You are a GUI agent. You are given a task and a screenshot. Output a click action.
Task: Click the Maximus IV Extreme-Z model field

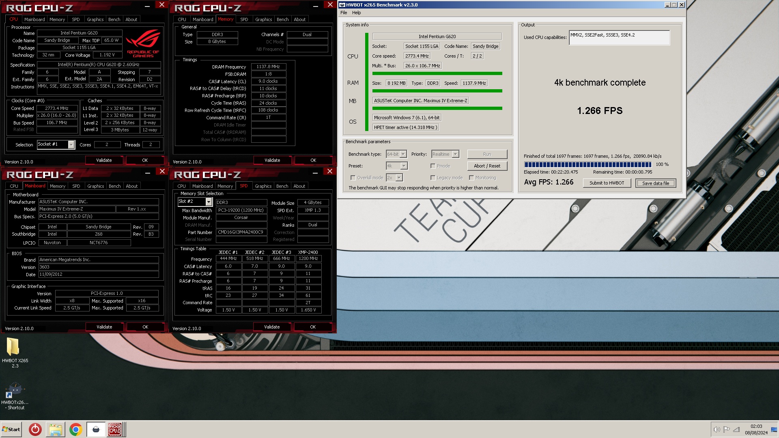tap(76, 209)
